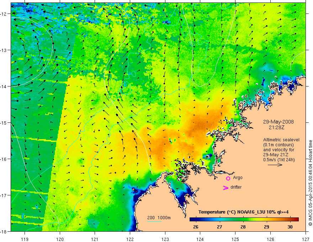Screen dimensions: 313x242
Task: Click latitude axis label -16
Action: click(4, 159)
